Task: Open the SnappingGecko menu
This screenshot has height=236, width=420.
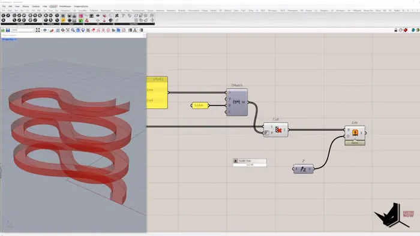Action: 81,6
